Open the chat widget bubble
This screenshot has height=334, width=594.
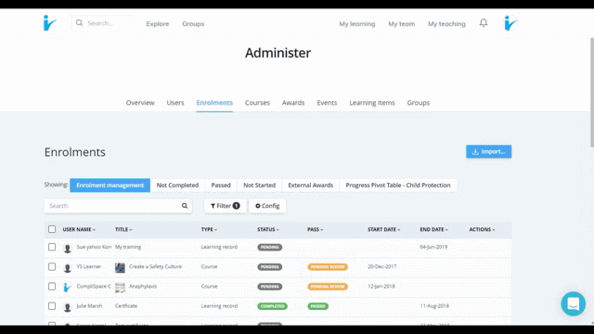coord(574,303)
